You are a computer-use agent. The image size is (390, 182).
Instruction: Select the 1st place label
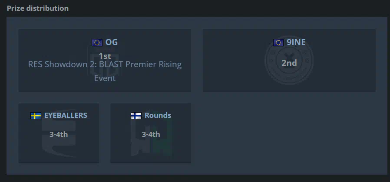[x=105, y=56]
